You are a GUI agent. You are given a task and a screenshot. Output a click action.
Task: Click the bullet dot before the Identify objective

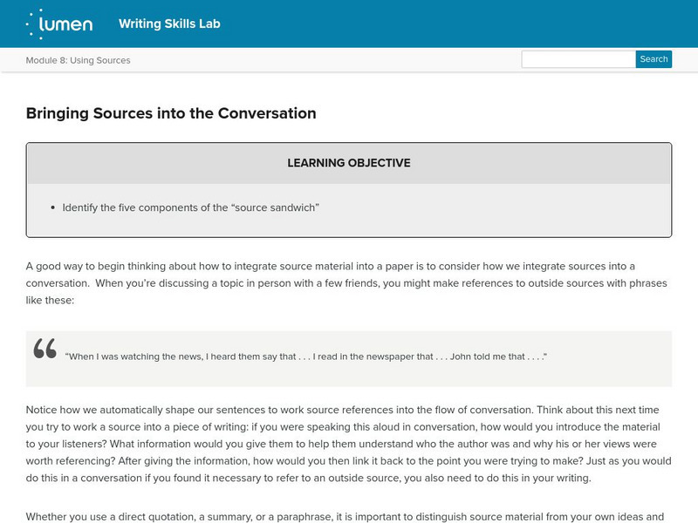click(54, 208)
